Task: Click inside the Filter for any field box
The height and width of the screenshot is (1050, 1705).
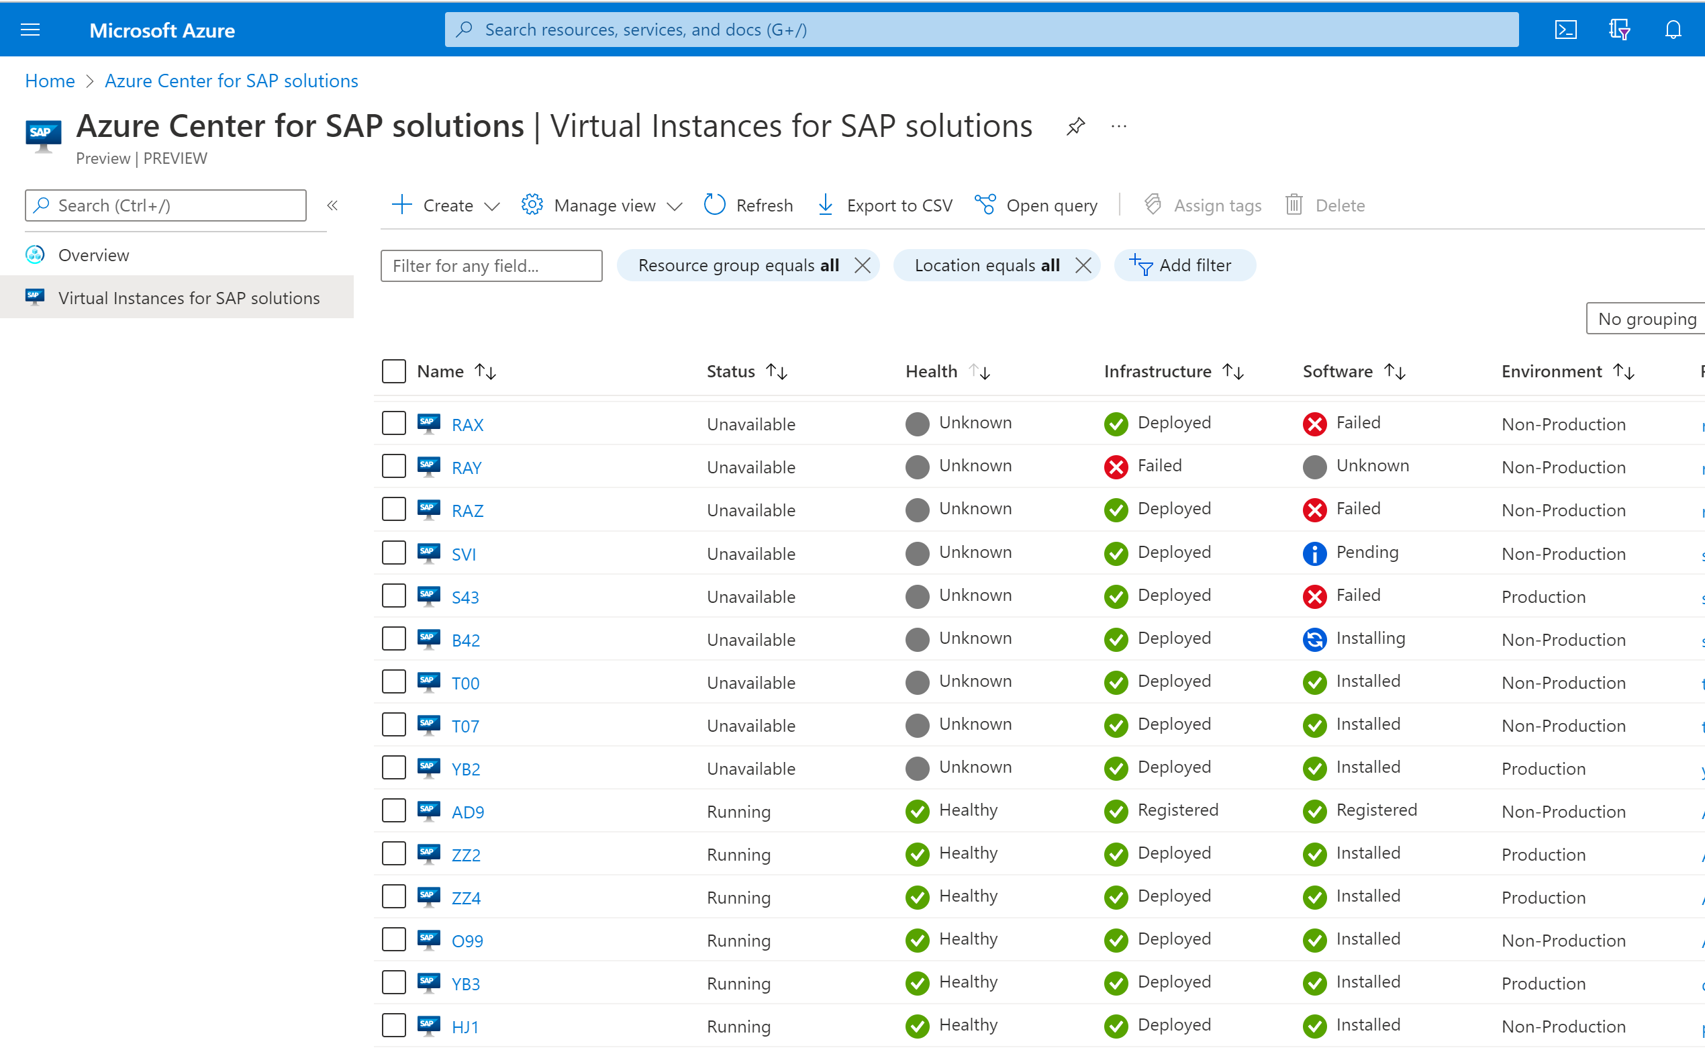Action: coord(491,265)
